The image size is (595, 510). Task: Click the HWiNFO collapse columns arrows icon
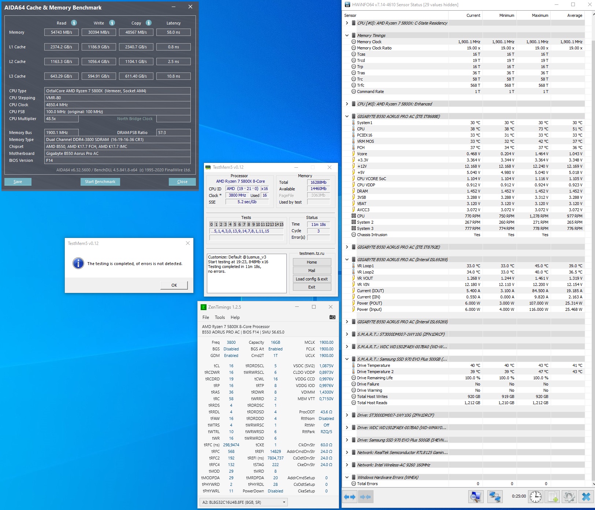[365, 497]
